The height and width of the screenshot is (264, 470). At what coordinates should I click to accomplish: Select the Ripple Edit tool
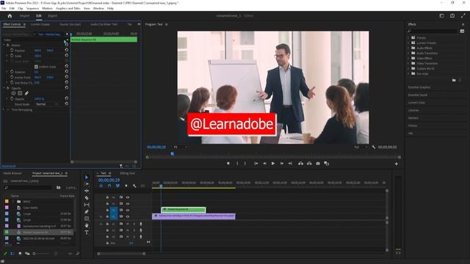tap(87, 191)
